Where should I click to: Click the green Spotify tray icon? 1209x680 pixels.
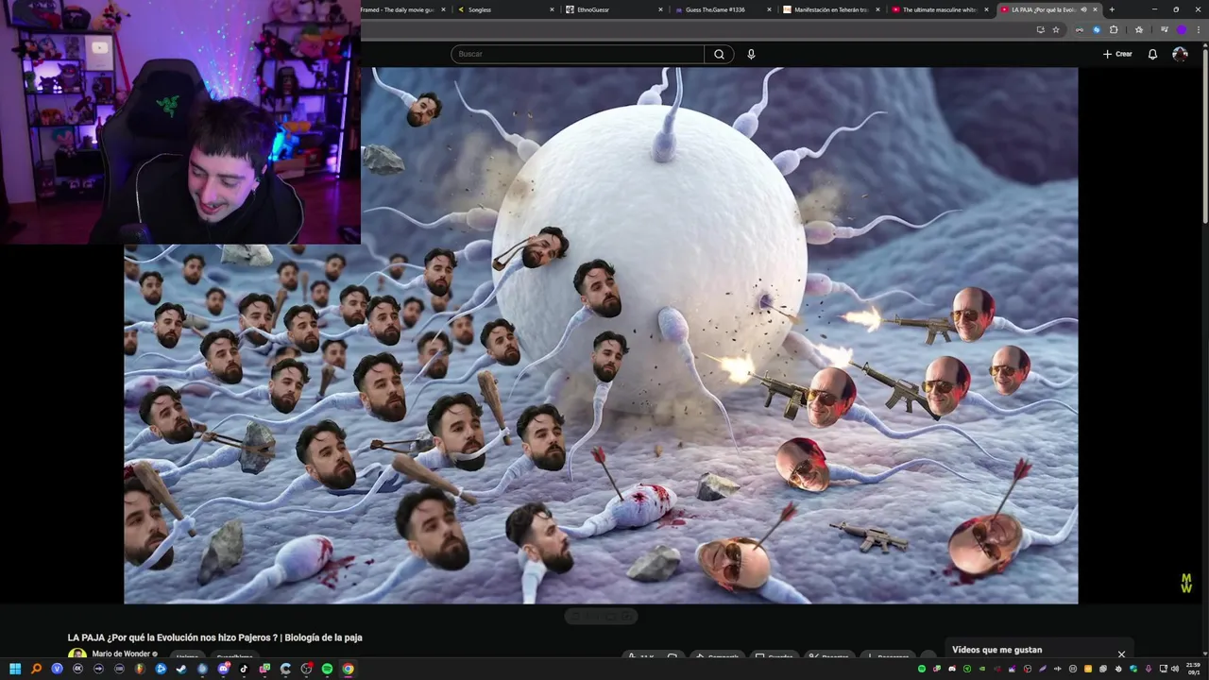922,669
